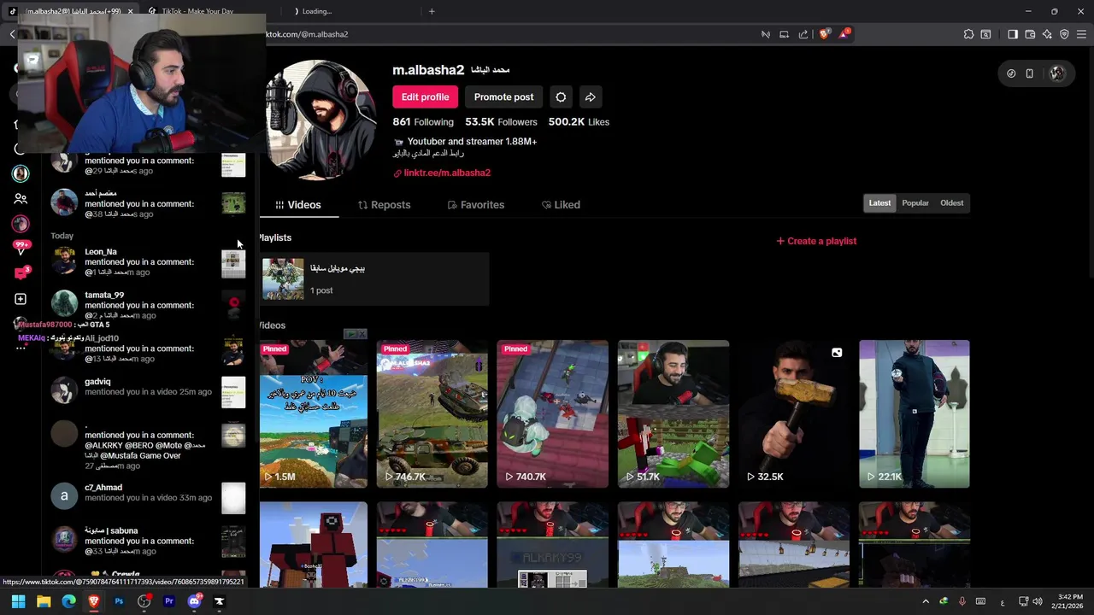Viewport: 1094px width, 615px height.
Task: Click Brave Shields lion icon in address bar
Action: pyautogui.click(x=825, y=34)
